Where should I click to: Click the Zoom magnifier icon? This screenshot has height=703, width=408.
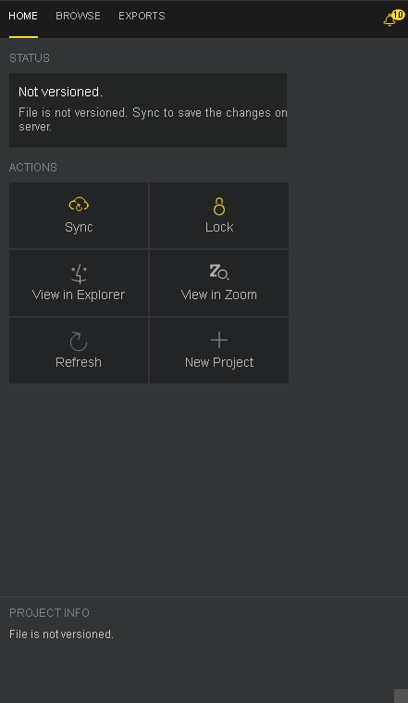[x=219, y=272]
